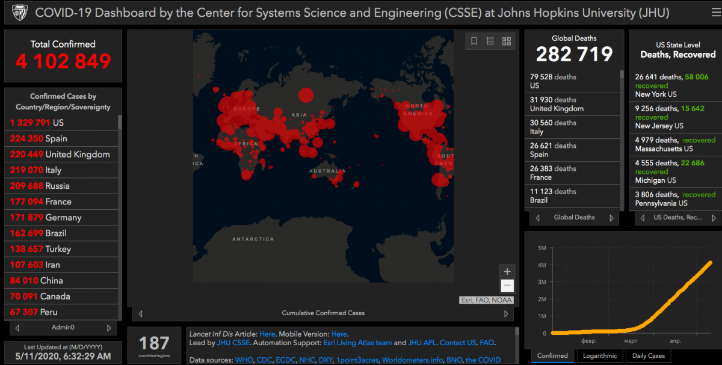Open the FAQ link
The width and height of the screenshot is (722, 365).
click(487, 343)
